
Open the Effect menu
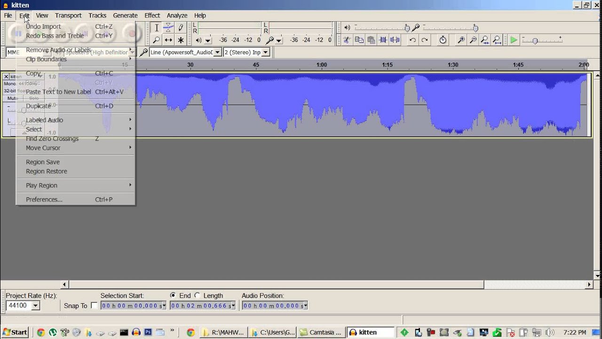(x=152, y=16)
